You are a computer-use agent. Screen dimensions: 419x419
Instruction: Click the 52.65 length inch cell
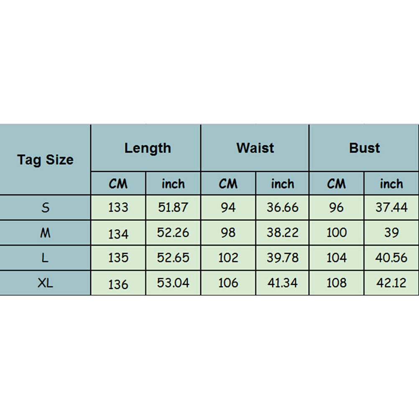tap(173, 258)
